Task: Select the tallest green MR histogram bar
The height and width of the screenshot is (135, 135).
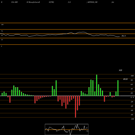Action: tap(97, 85)
